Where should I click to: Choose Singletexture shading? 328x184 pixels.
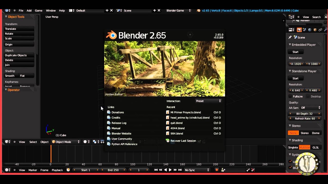click(293, 147)
